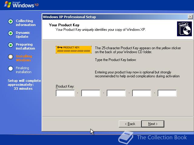Click the 'Dynamic Update' label

click(23, 34)
